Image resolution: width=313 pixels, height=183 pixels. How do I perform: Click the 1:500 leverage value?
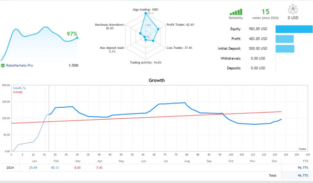(73, 65)
